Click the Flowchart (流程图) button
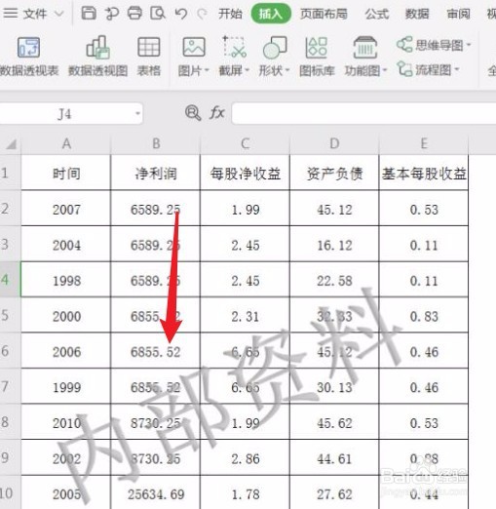Screen dimensions: 496x509 coord(428,69)
